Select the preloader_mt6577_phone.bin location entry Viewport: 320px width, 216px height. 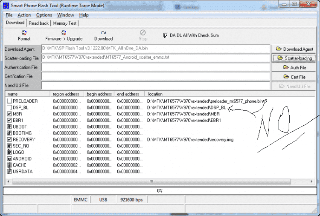(205, 101)
